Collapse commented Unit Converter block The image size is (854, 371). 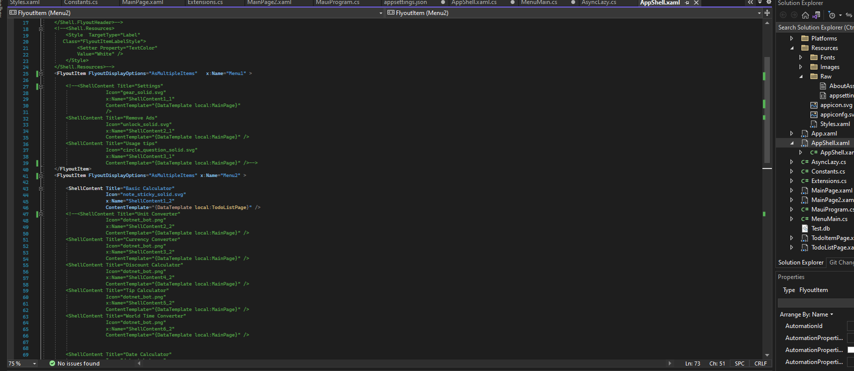41,214
